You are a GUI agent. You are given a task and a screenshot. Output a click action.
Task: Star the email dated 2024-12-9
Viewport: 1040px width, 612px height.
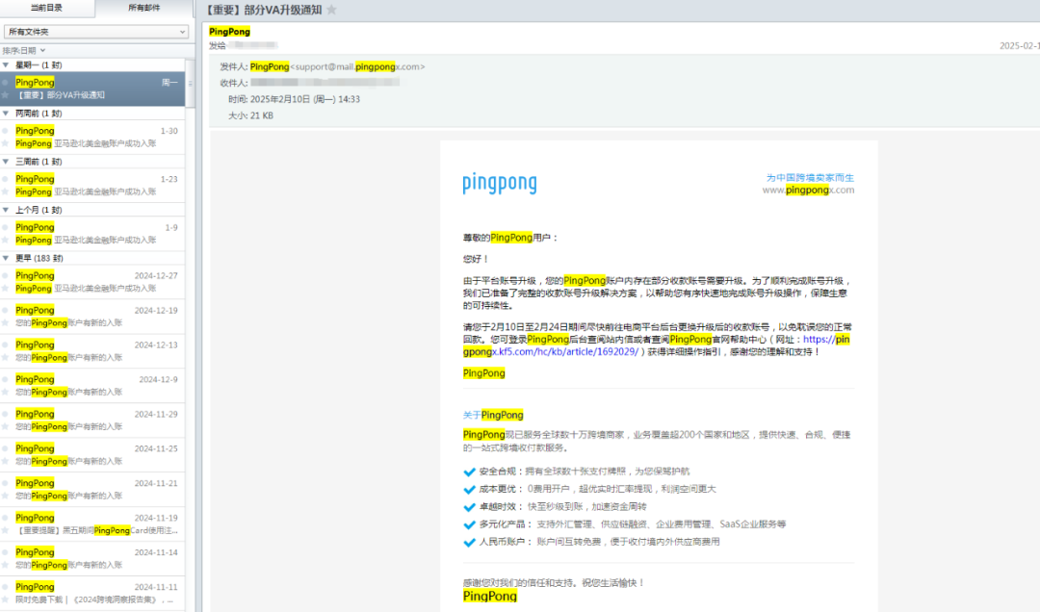pyautogui.click(x=6, y=392)
